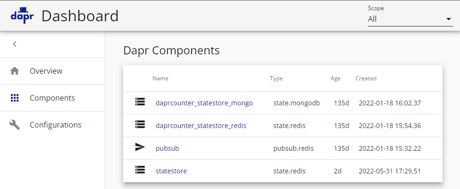This screenshot has height=189, width=460.
Task: Open the Components sidebar item
Action: (x=52, y=98)
